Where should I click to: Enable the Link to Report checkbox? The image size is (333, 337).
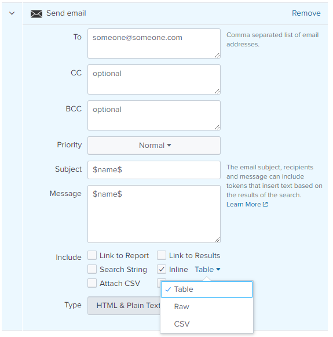point(92,255)
